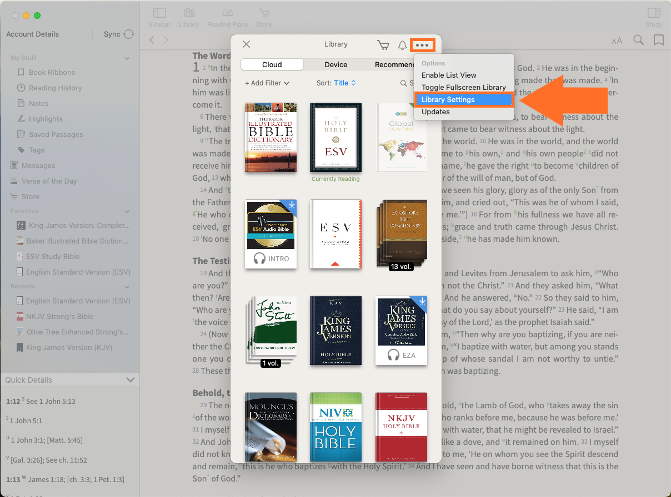Open the ESV Audio Bible cover
671x497 pixels.
click(271, 234)
